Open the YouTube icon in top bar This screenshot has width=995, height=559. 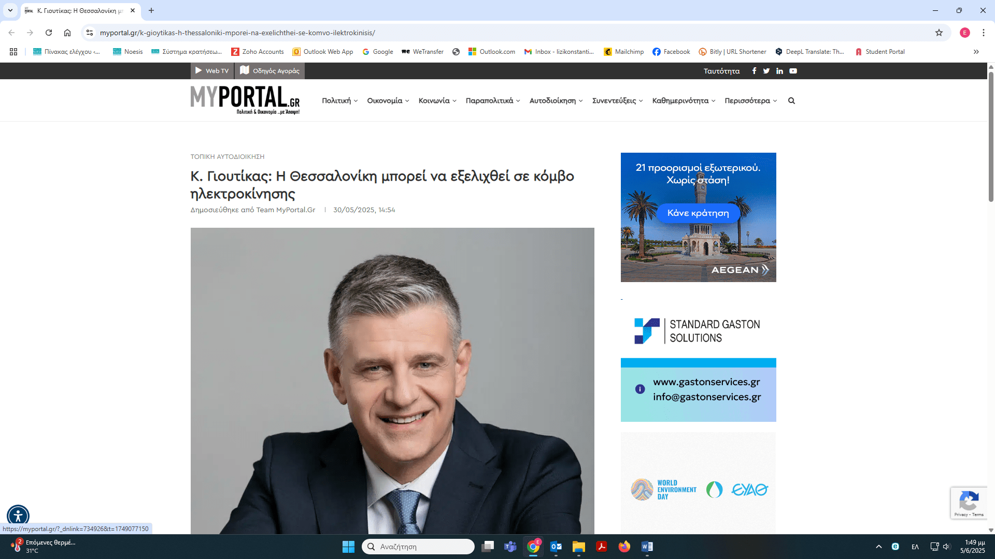click(793, 71)
